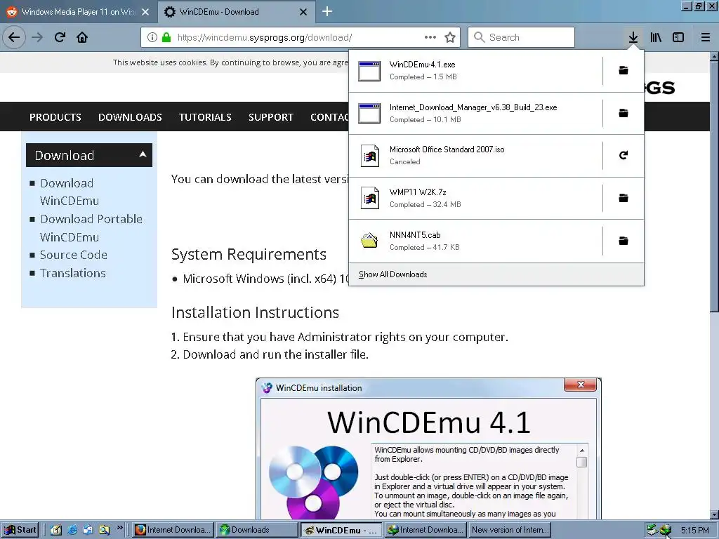Click the address bar URL
This screenshot has width=719, height=539.
coord(265,38)
